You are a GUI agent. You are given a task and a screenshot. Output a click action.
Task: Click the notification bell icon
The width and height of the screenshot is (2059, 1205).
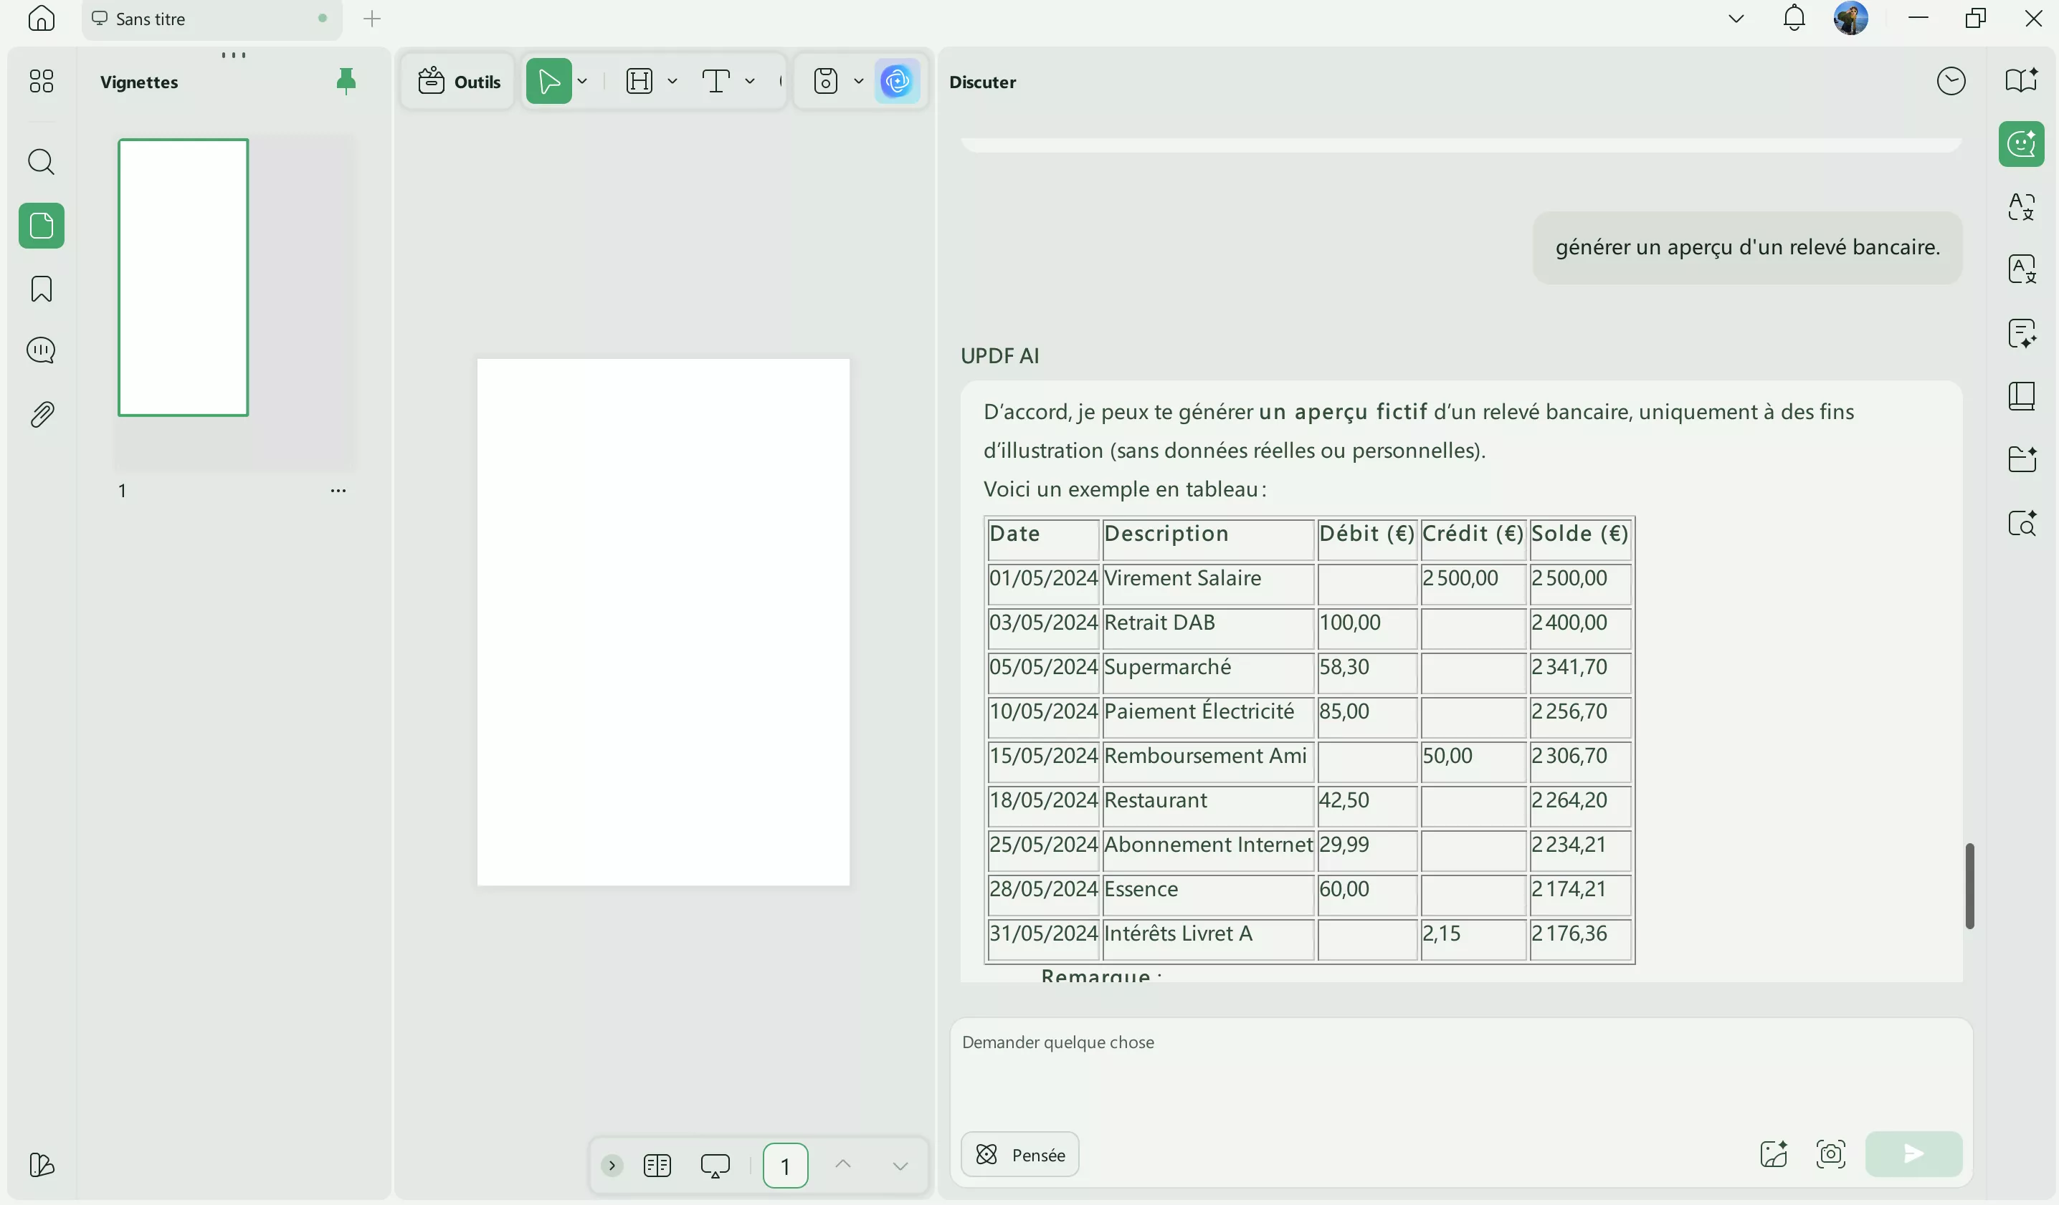click(1794, 18)
